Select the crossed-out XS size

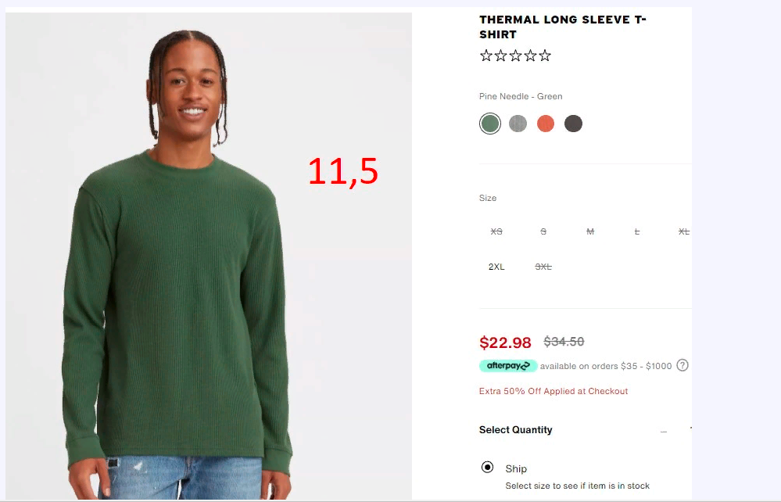496,231
